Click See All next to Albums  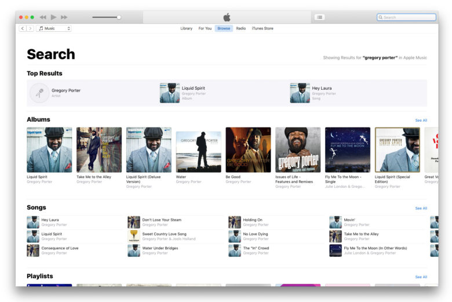coord(421,121)
